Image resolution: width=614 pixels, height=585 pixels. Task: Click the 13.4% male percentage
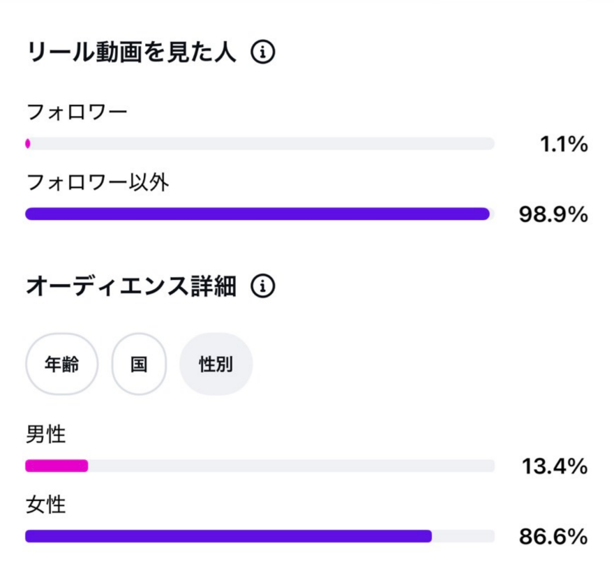(x=555, y=466)
